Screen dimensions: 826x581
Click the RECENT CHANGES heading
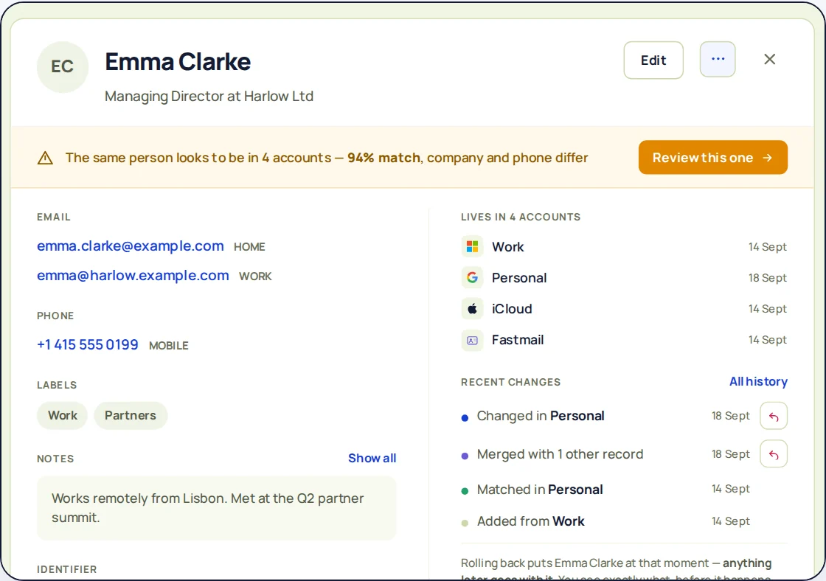510,383
